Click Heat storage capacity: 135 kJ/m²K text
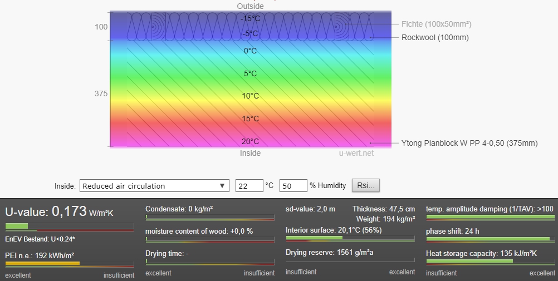558x281 pixels. 481,254
